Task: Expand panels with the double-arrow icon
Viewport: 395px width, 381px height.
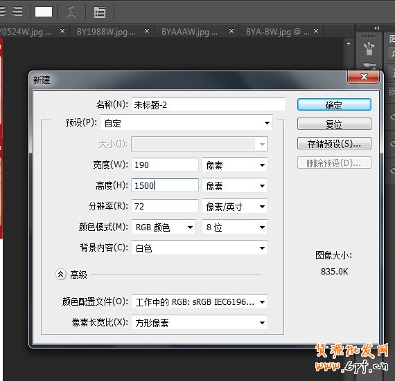Action: [376, 28]
